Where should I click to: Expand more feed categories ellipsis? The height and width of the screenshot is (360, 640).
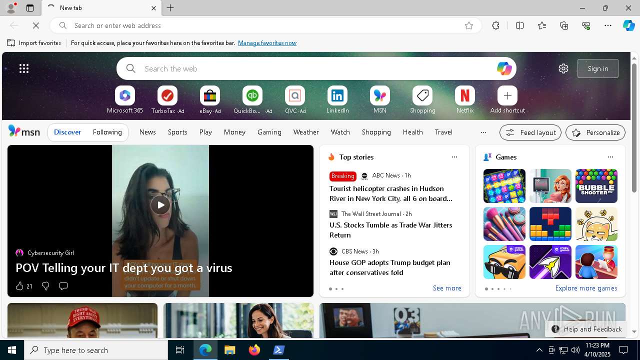tap(483, 132)
